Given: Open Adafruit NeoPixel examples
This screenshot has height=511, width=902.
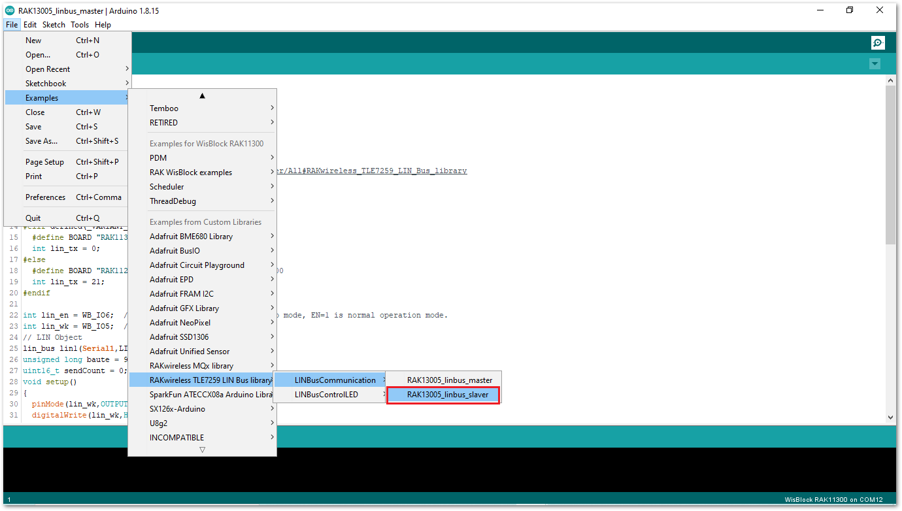Looking at the screenshot, I should tap(203, 323).
